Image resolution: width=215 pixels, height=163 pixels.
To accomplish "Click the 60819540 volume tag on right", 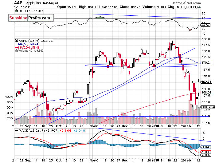I will click(208, 107).
